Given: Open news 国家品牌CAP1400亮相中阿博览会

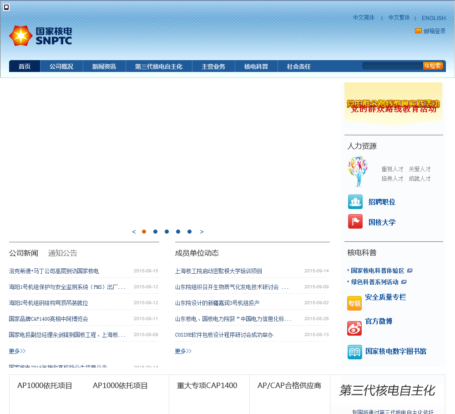Looking at the screenshot, I should pos(49,319).
